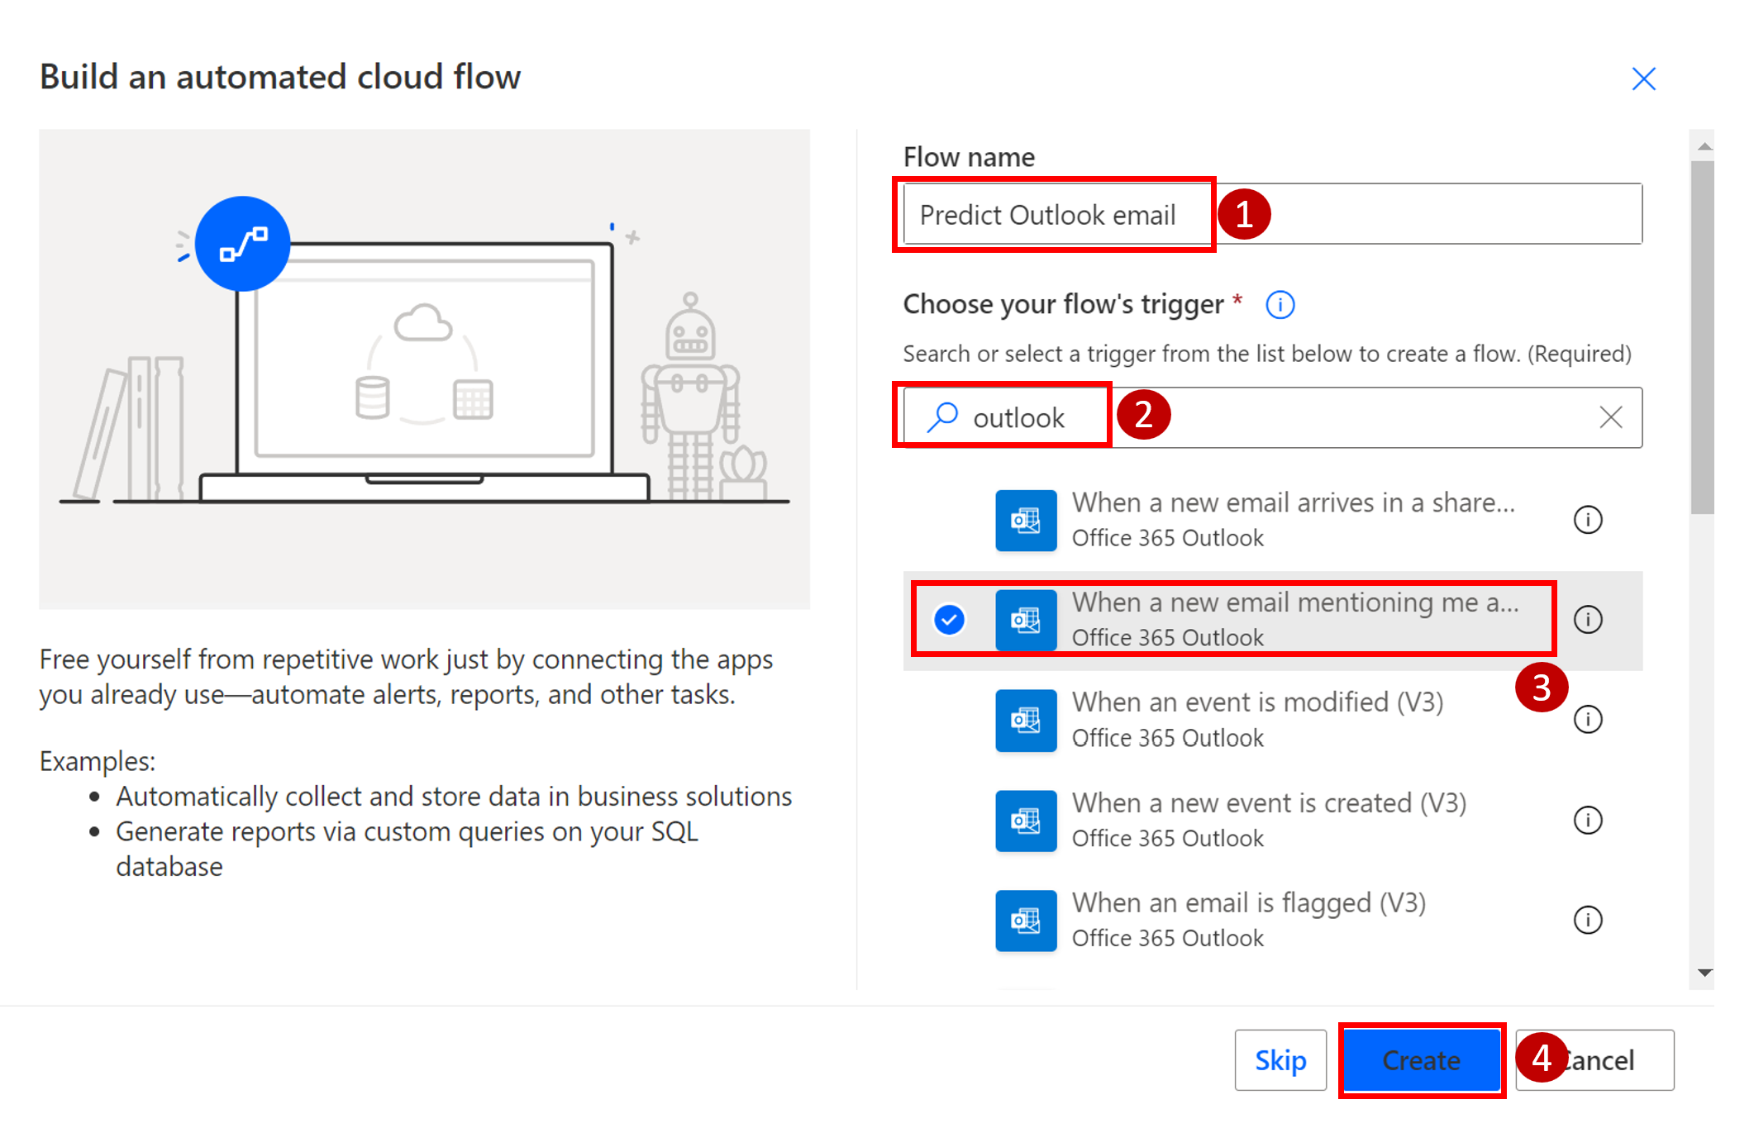Close the Build an automated cloud flow dialog
The height and width of the screenshot is (1128, 1754).
tap(1643, 79)
